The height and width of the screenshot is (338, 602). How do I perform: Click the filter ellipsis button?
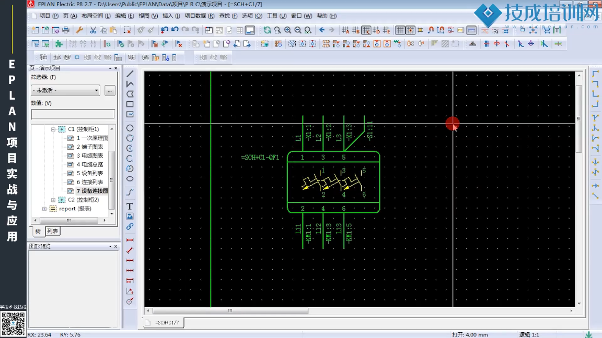[110, 90]
